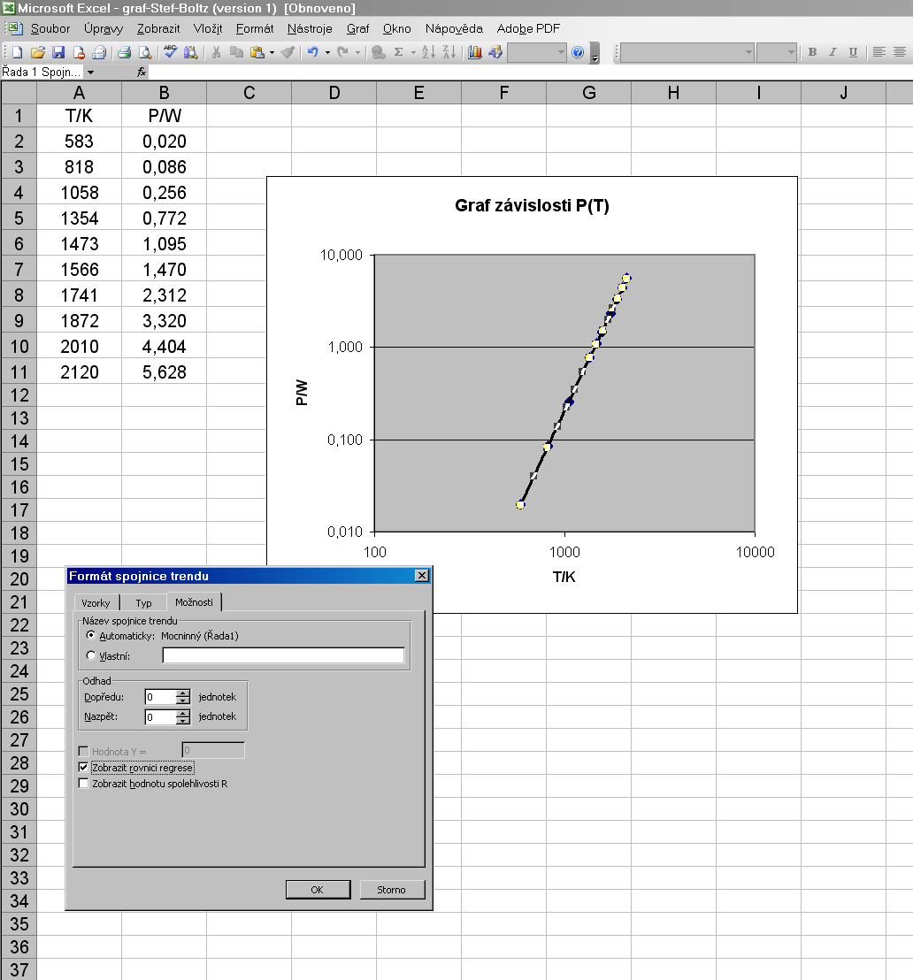Expand the Standard toolbar options chevron
Image resolution: width=913 pixels, height=980 pixels.
pyautogui.click(x=595, y=54)
